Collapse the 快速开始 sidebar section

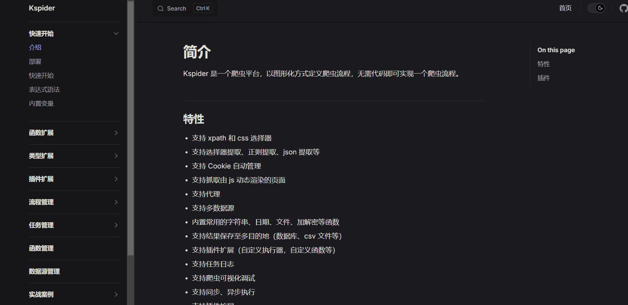(116, 34)
